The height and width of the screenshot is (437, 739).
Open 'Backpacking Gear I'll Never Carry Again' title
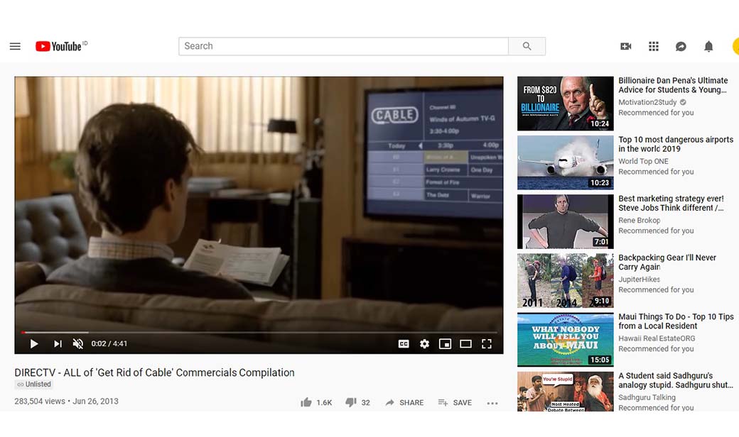(667, 262)
